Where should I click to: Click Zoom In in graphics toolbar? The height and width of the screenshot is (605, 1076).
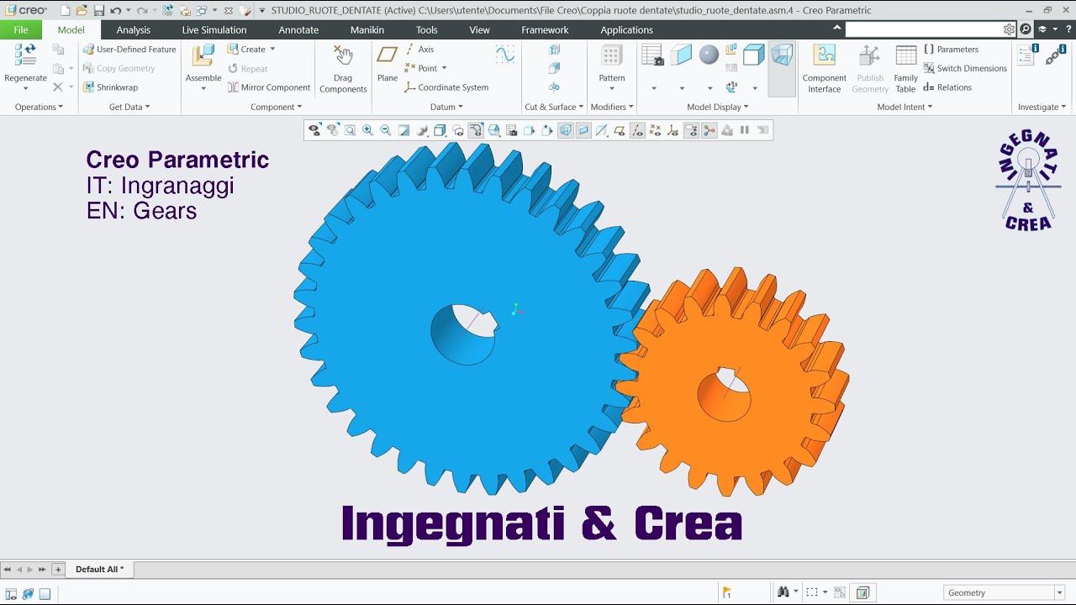point(367,130)
